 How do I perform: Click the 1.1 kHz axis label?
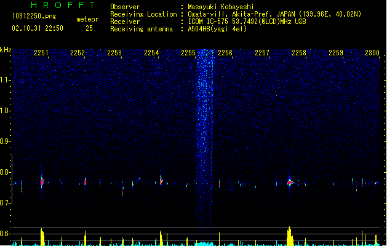point(5,80)
